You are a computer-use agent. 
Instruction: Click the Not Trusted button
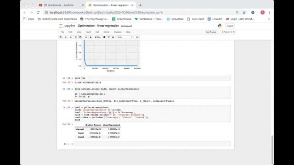click(211, 32)
